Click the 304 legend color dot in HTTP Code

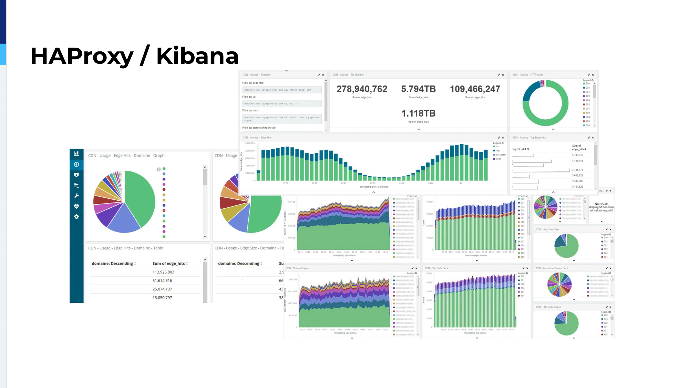click(584, 88)
